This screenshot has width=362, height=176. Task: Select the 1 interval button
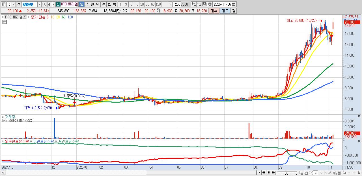pos(120,4)
